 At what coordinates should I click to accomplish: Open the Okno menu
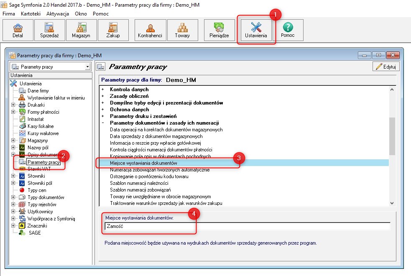[81, 14]
